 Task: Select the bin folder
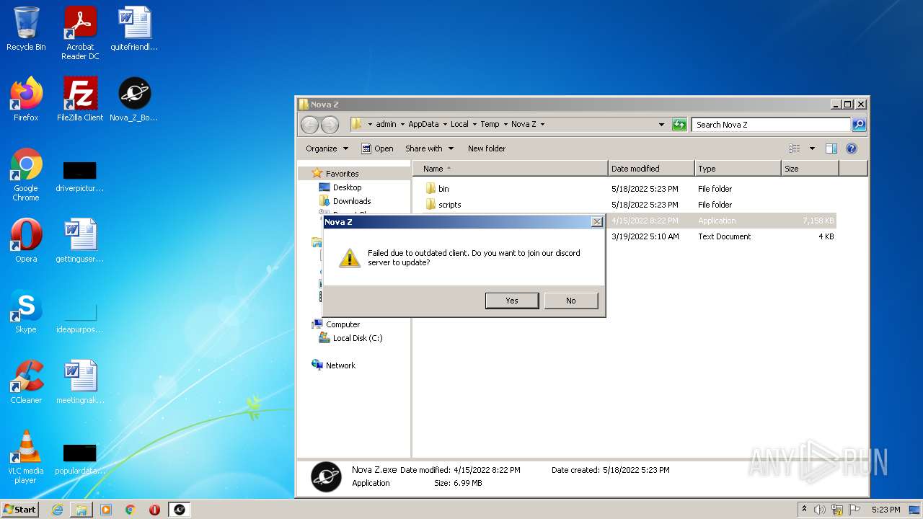point(443,189)
